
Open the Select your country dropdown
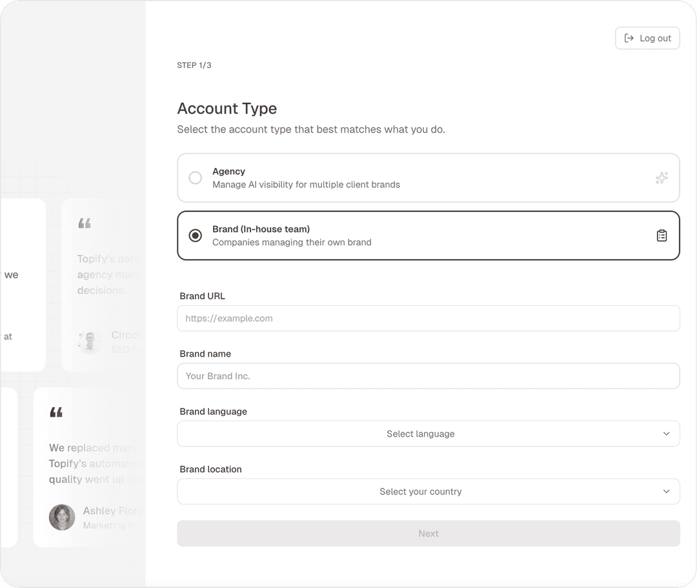click(x=428, y=492)
